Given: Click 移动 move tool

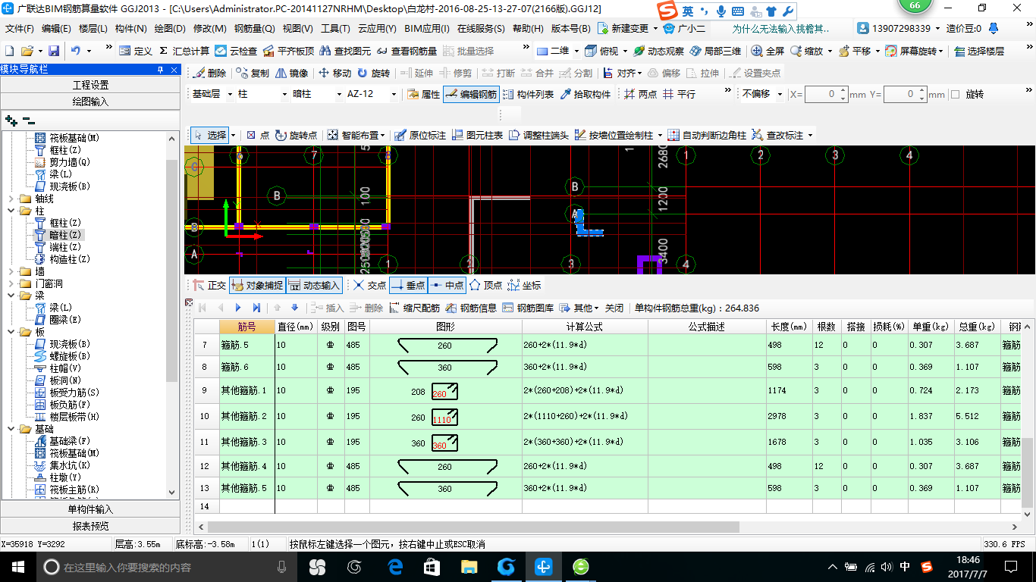Looking at the screenshot, I should [x=334, y=73].
